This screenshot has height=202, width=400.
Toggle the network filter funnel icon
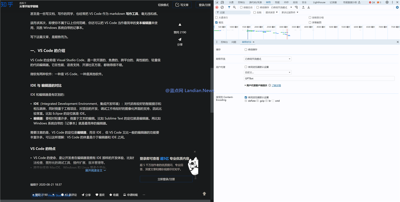(x=229, y=7)
